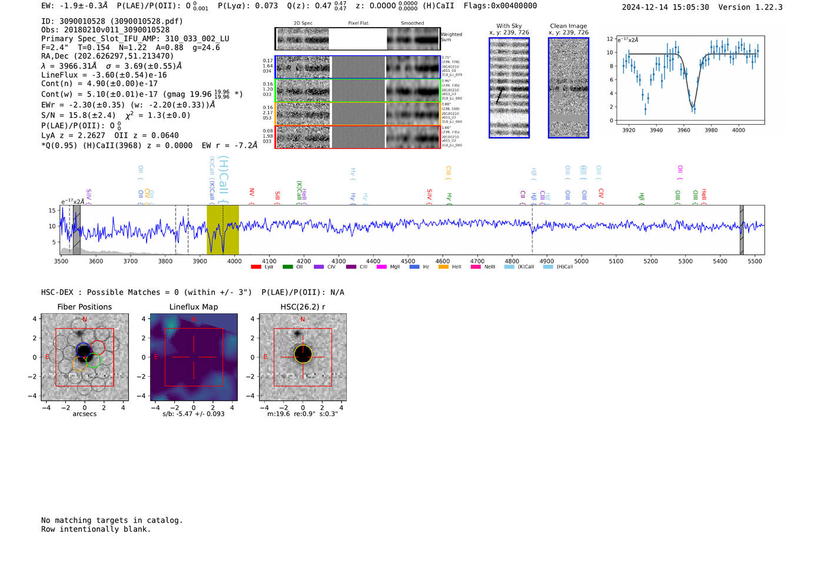The width and height of the screenshot is (824, 561).
Task: Click the hatched gray band near 3550Å
Action: point(77,230)
